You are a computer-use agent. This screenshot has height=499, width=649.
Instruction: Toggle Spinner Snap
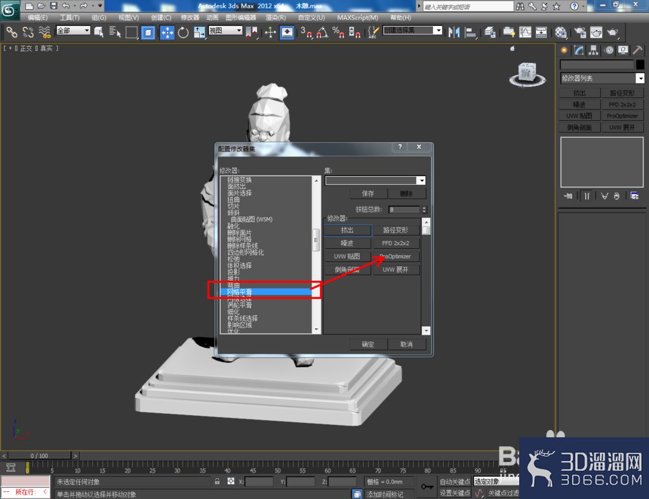click(354, 32)
